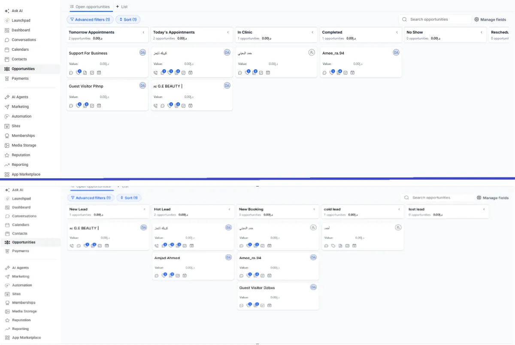This screenshot has width=515, height=345.
Task: Open tasks icon on Support For Business card
Action: [x=92, y=73]
